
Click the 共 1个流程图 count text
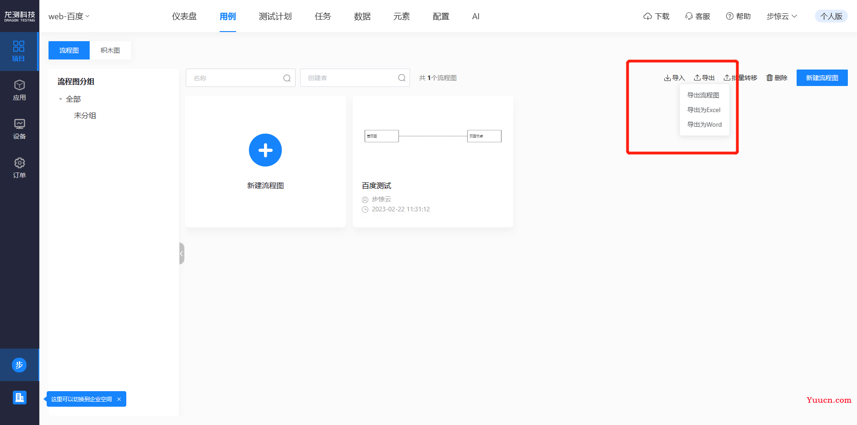pos(438,78)
